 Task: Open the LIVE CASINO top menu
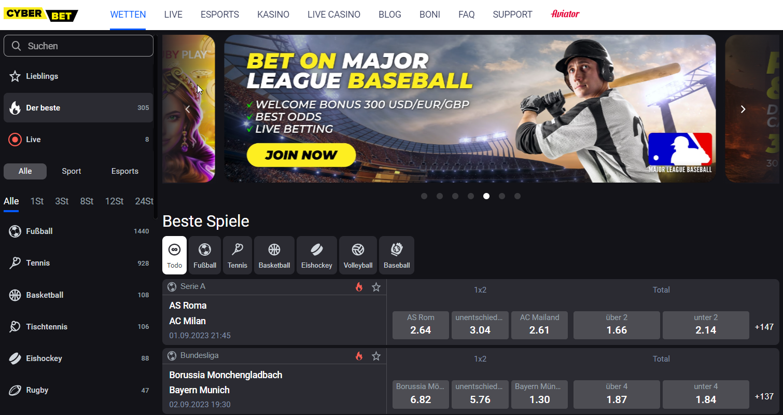(334, 15)
